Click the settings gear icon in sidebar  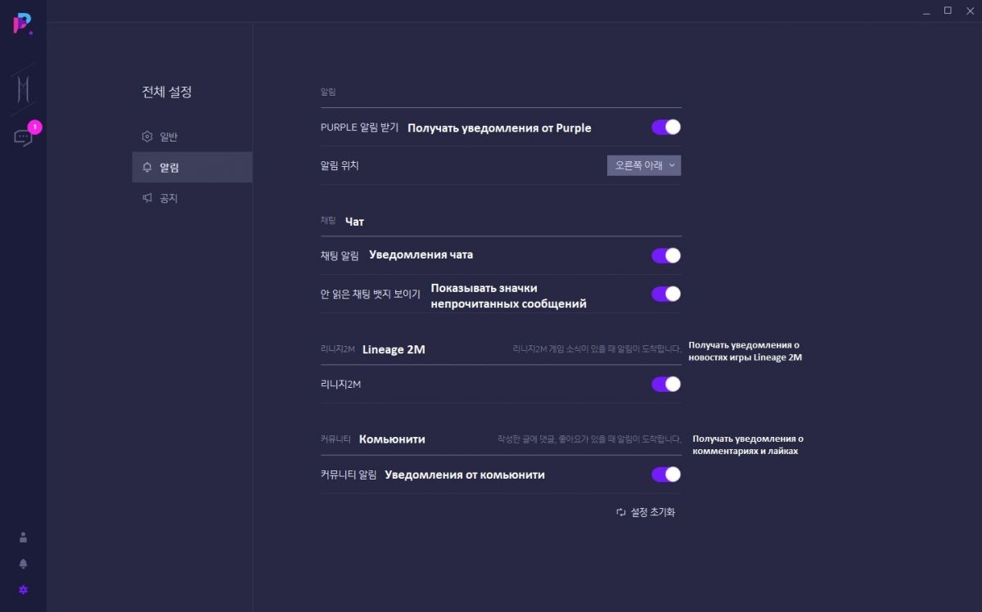point(23,590)
